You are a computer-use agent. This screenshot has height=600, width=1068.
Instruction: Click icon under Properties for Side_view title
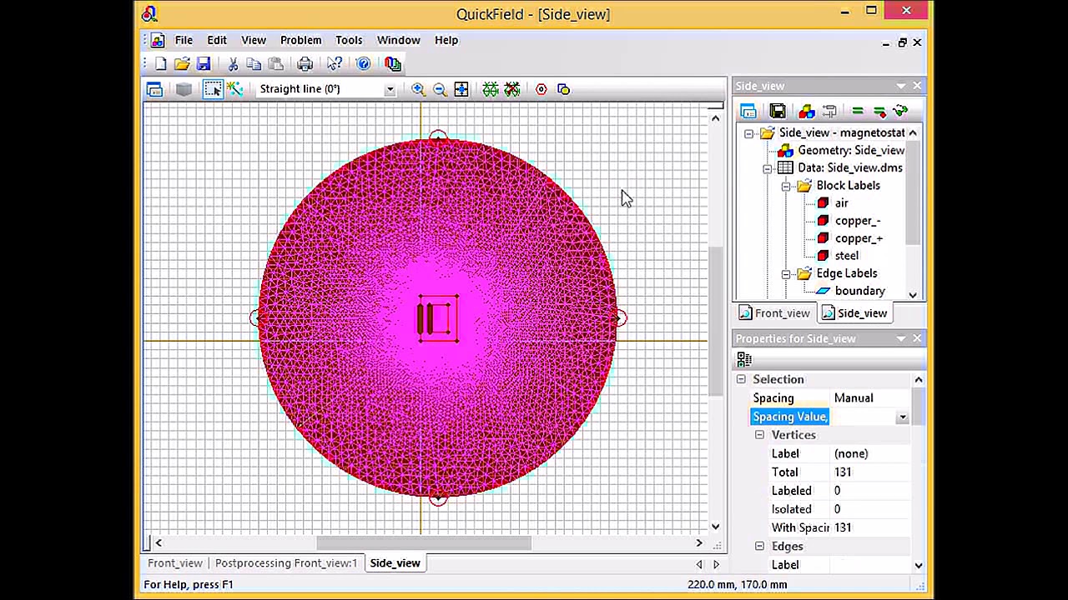tap(744, 359)
